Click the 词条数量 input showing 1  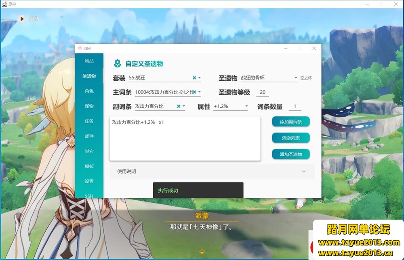(x=295, y=106)
